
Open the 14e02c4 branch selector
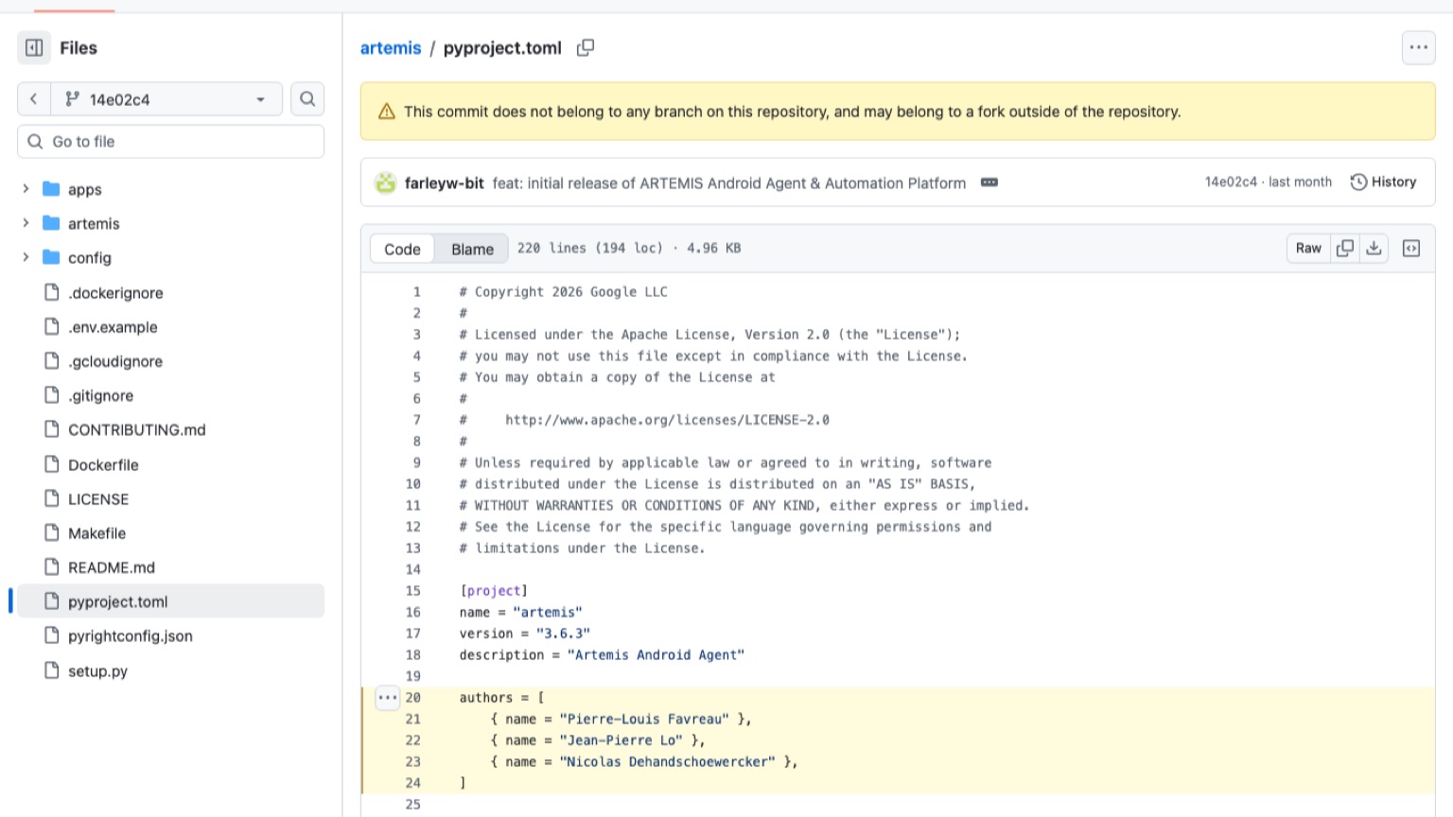166,99
